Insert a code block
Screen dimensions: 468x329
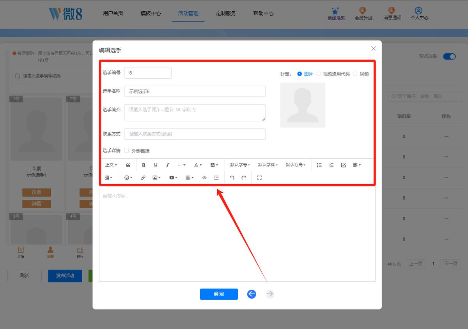click(204, 178)
